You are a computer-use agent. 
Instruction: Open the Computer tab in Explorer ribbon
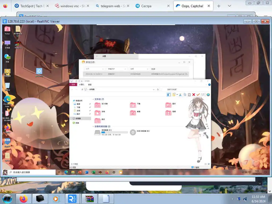pos(82,85)
